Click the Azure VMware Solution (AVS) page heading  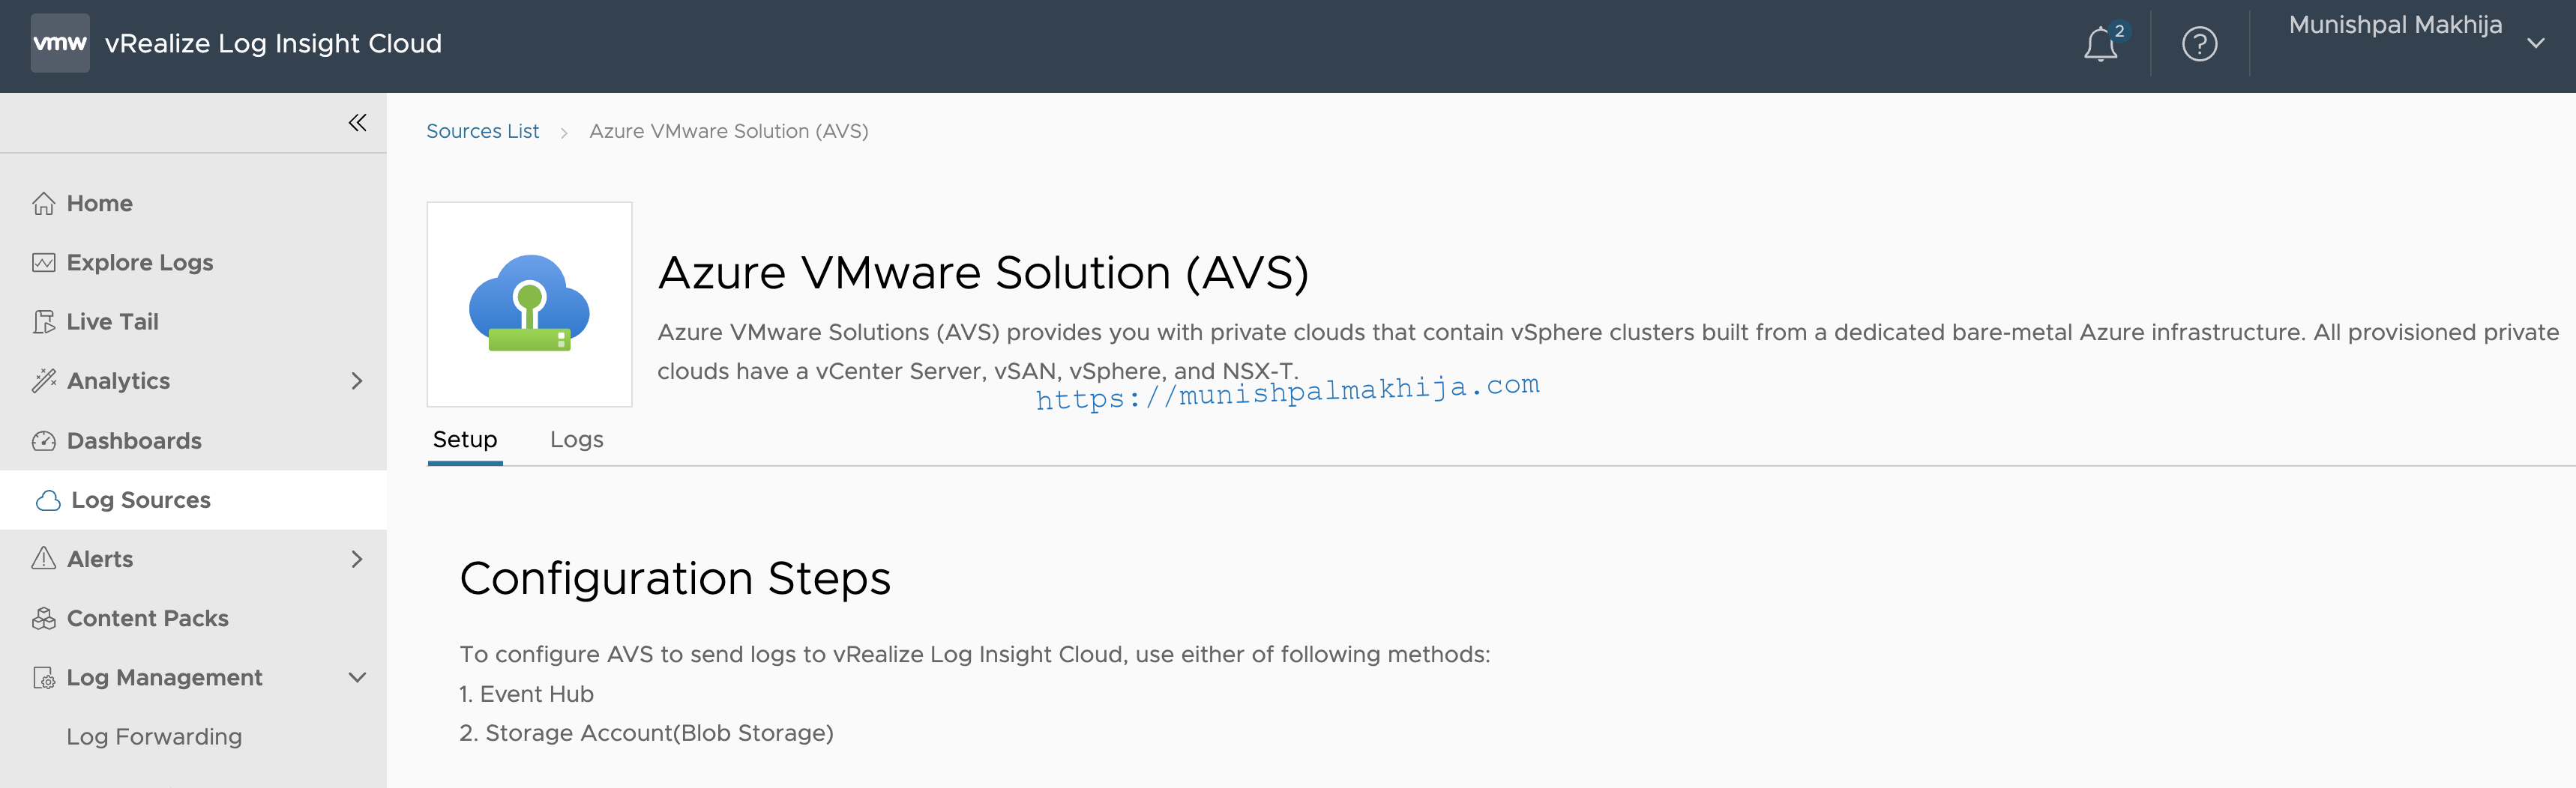[983, 273]
